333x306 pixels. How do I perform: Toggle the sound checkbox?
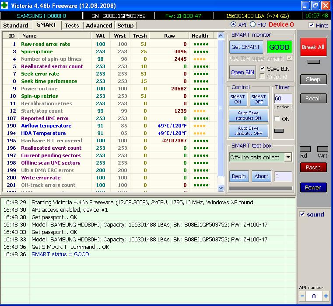click(x=302, y=214)
